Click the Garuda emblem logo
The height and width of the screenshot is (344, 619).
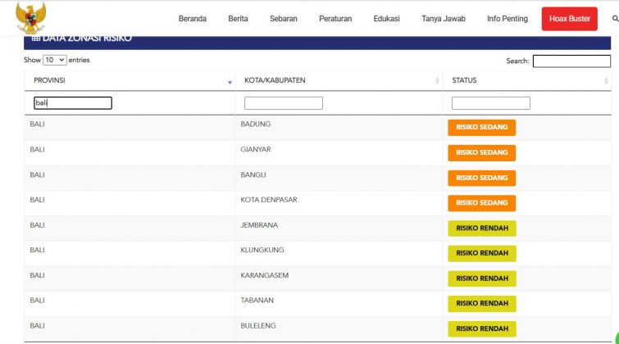click(30, 16)
